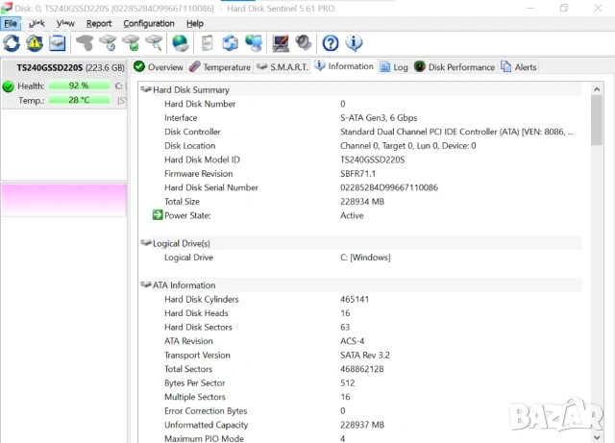The image size is (615, 443).
Task: Click the document report icon in toolbar
Action: click(207, 43)
